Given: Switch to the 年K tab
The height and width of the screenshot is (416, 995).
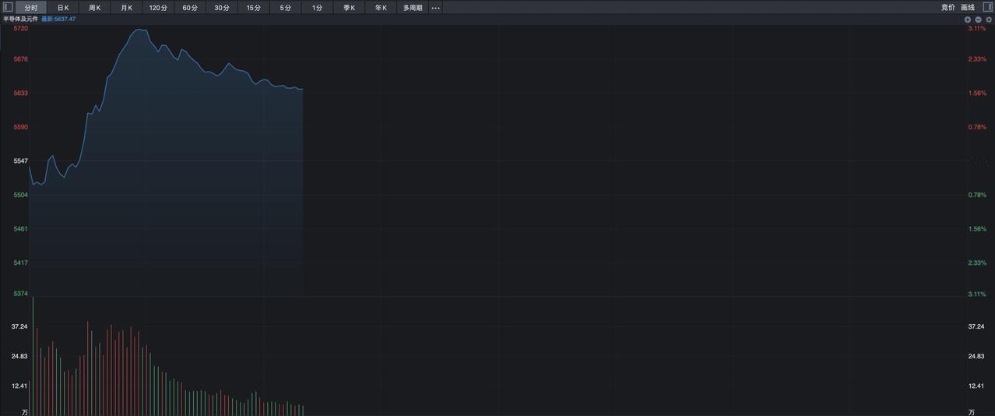Looking at the screenshot, I should [x=381, y=7].
